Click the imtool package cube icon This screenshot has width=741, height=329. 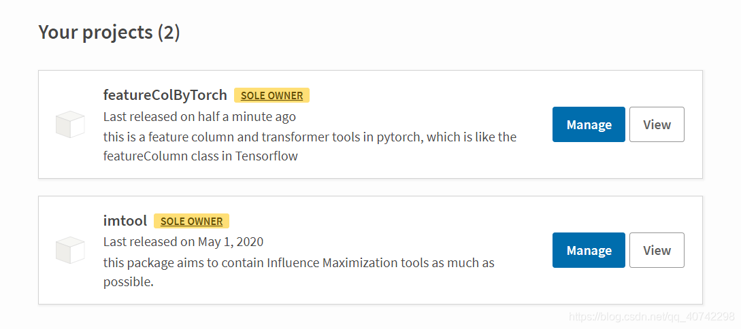tap(70, 250)
